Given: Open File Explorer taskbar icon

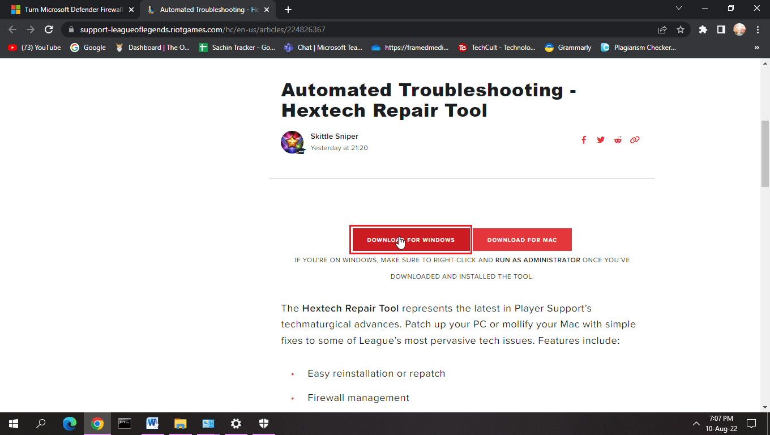Looking at the screenshot, I should (x=180, y=423).
